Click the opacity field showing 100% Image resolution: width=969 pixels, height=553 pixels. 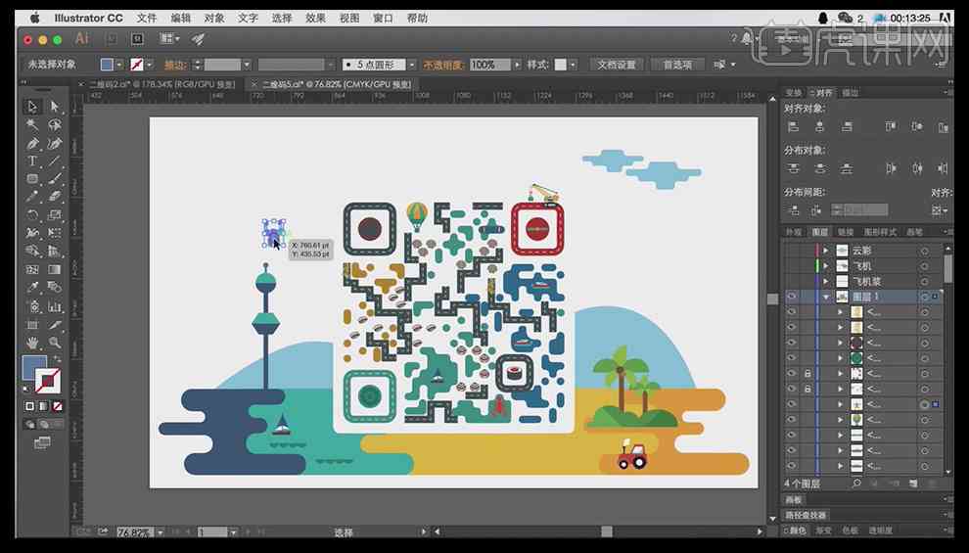click(490, 65)
